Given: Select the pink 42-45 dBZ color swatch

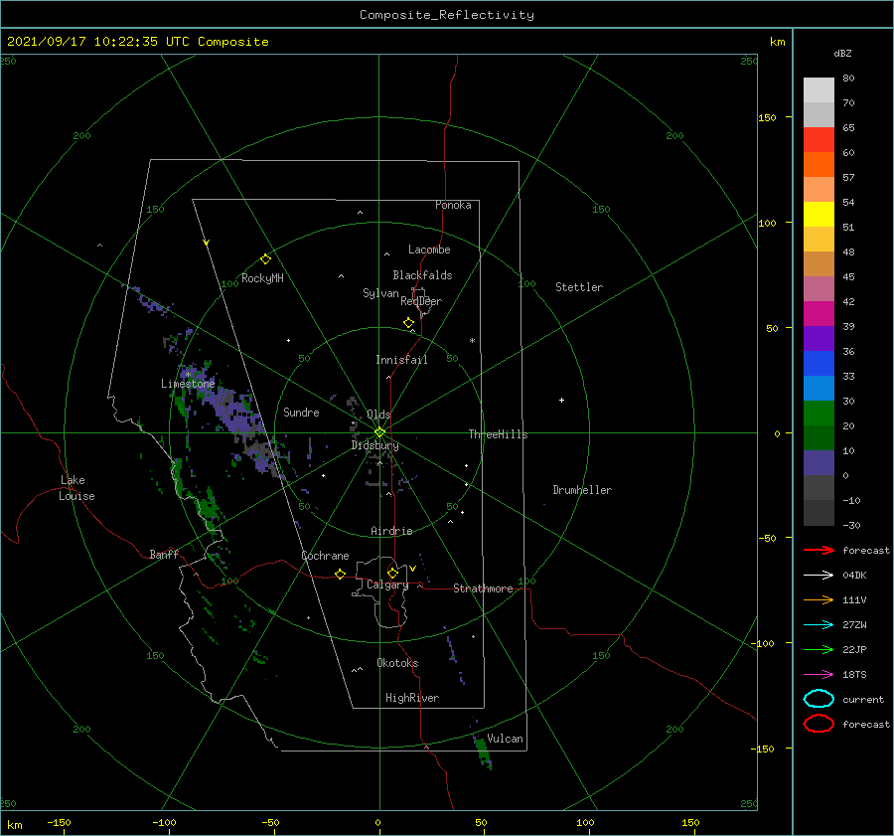Looking at the screenshot, I should 819,289.
